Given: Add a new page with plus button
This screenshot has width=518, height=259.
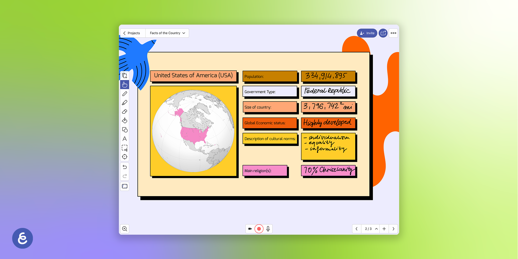Looking at the screenshot, I should coord(384,229).
